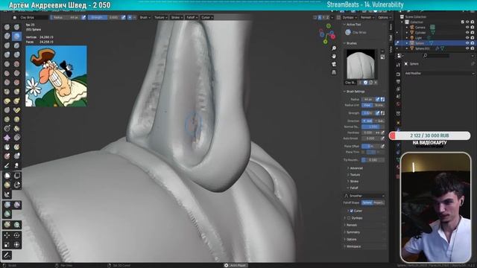
Task: Click the viewport zoom magnifier gizmo
Action: tap(334, 48)
